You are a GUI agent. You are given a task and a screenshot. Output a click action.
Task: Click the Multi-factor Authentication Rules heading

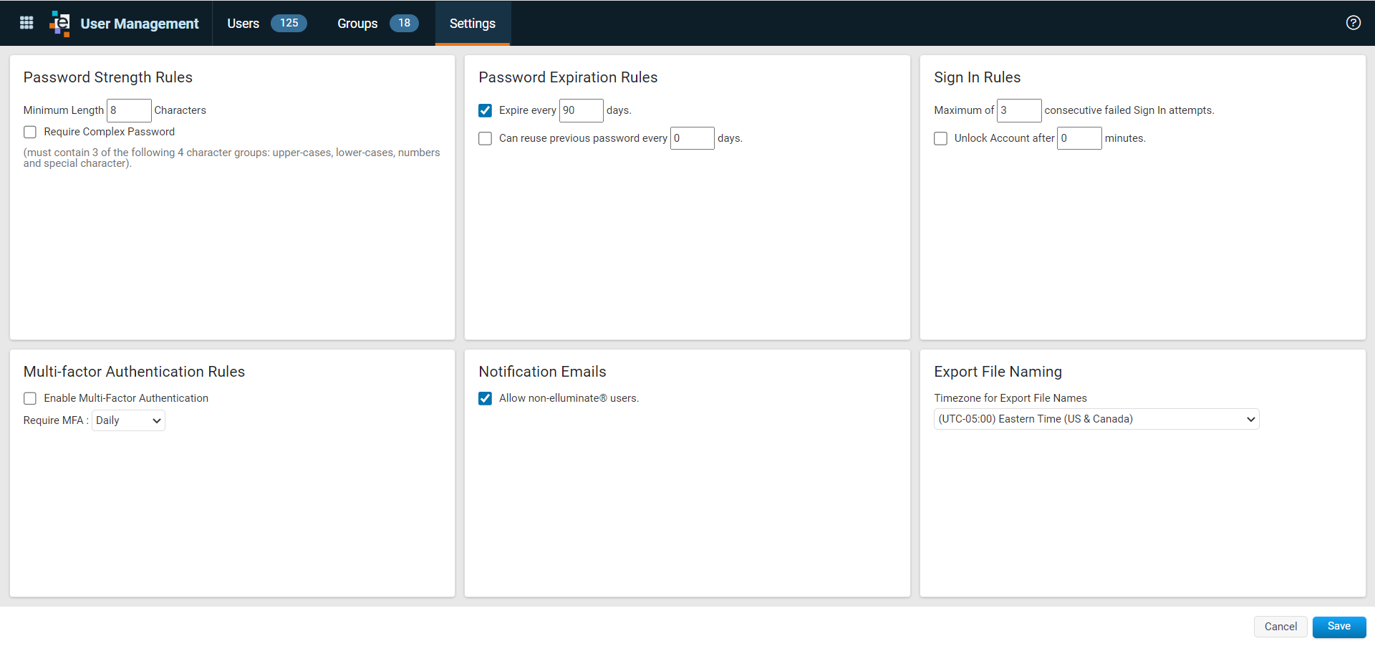click(134, 372)
